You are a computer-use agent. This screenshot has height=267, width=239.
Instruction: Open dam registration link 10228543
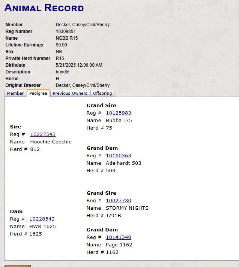tap(42, 219)
